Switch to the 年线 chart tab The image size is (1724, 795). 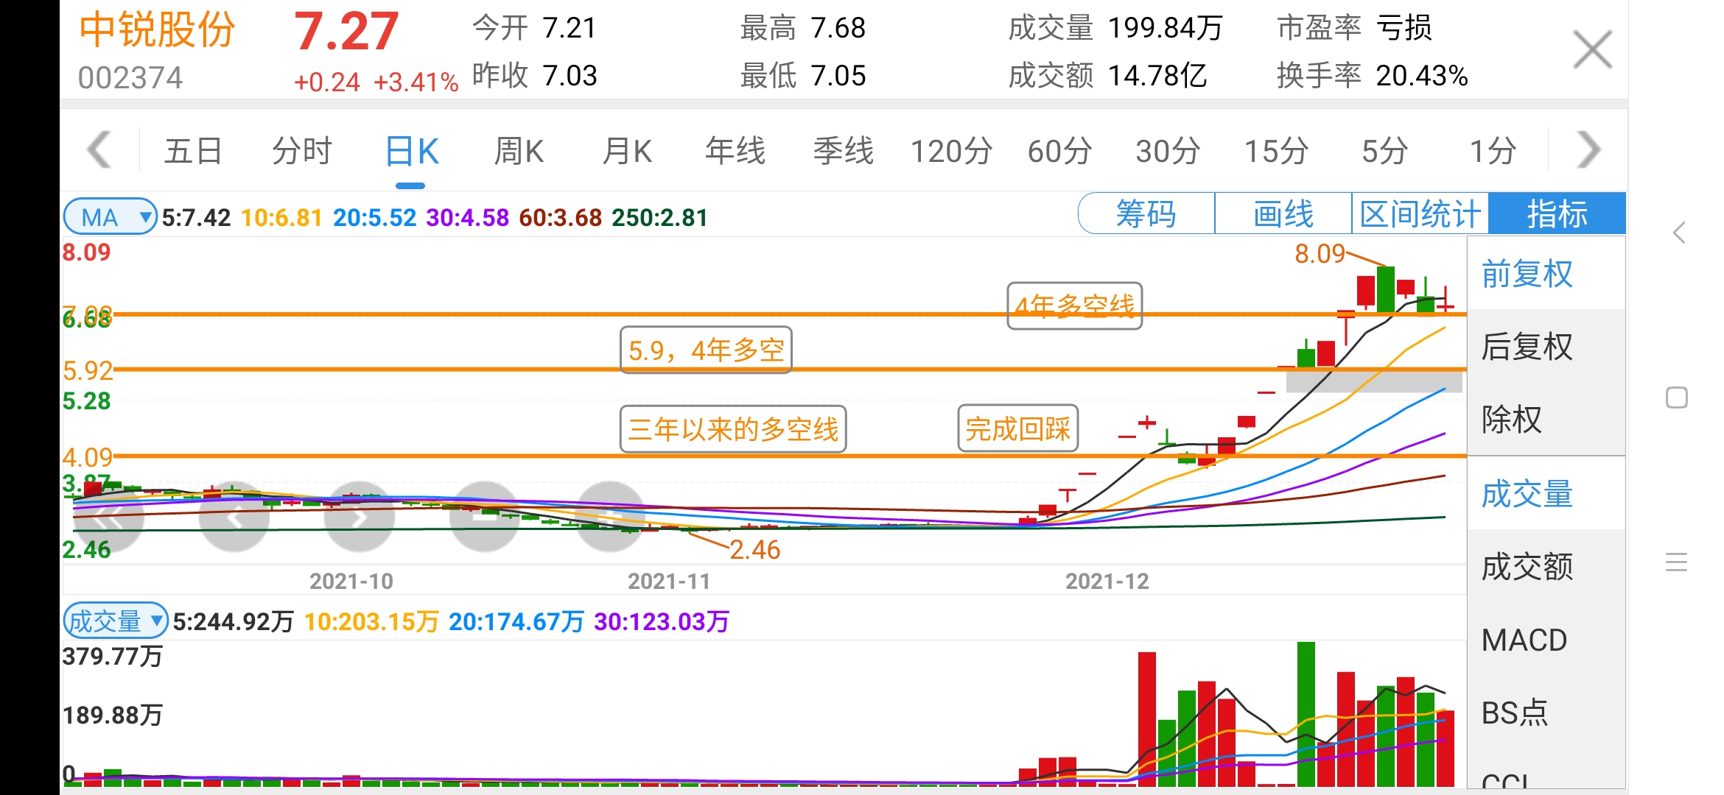click(735, 152)
